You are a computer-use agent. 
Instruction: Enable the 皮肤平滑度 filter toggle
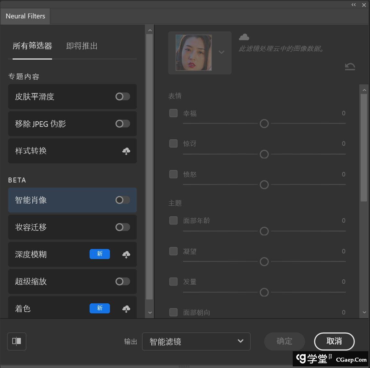tap(122, 96)
